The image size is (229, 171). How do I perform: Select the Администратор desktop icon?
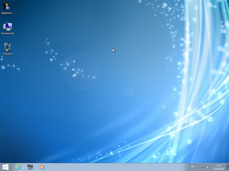(7, 6)
